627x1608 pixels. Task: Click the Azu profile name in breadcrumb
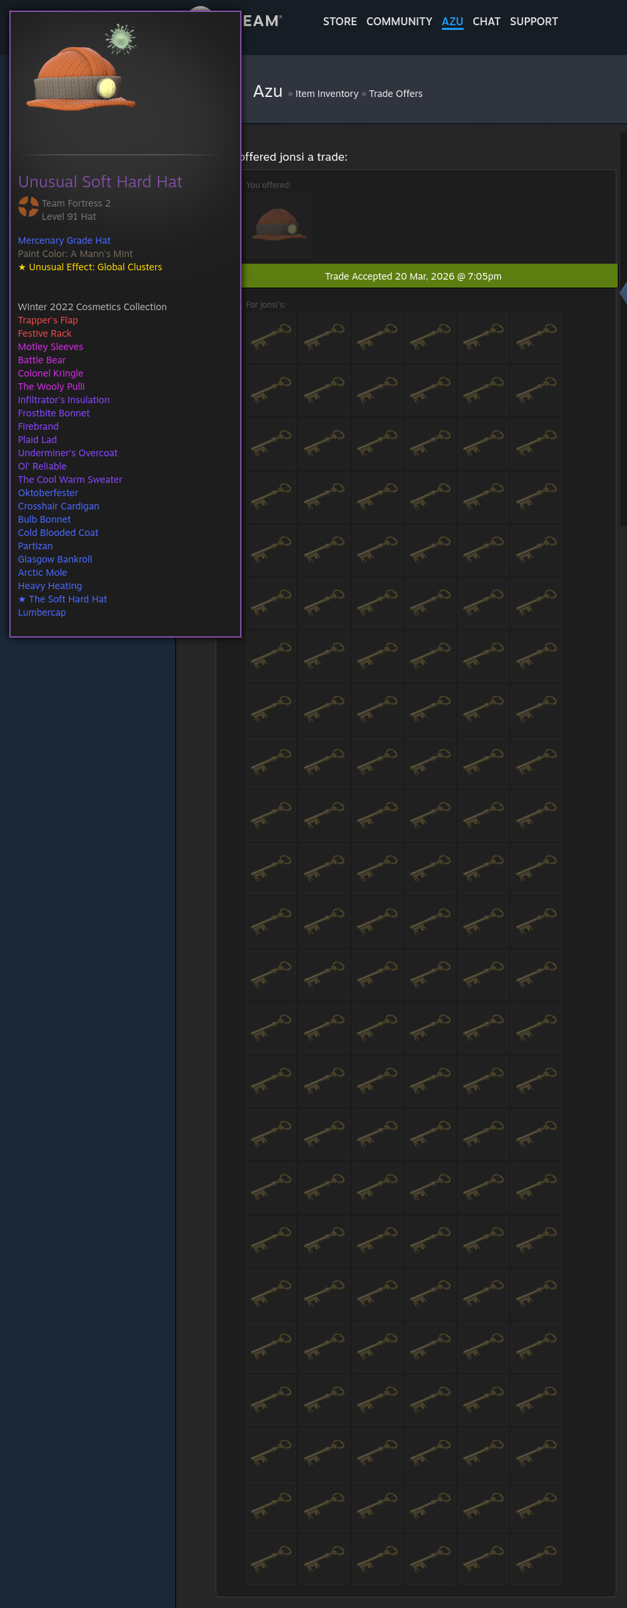point(267,92)
